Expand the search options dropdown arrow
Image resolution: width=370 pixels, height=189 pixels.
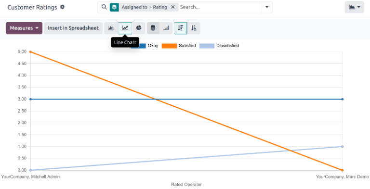point(267,7)
